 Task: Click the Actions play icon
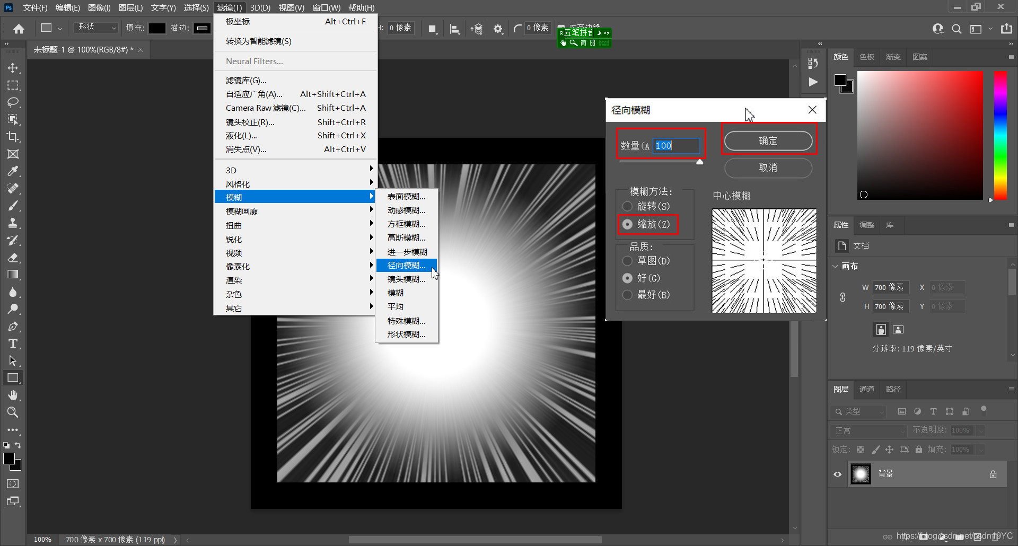(x=813, y=82)
